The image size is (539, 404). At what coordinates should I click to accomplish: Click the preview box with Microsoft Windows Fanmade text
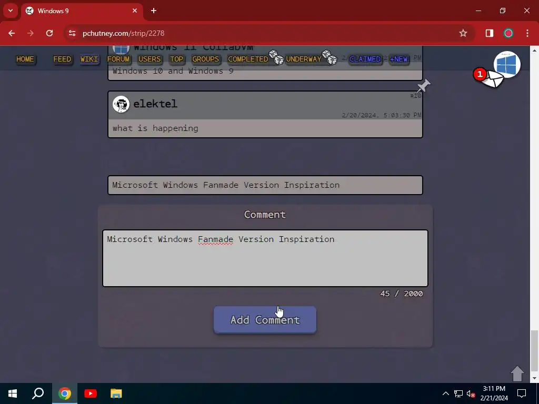tap(265, 185)
